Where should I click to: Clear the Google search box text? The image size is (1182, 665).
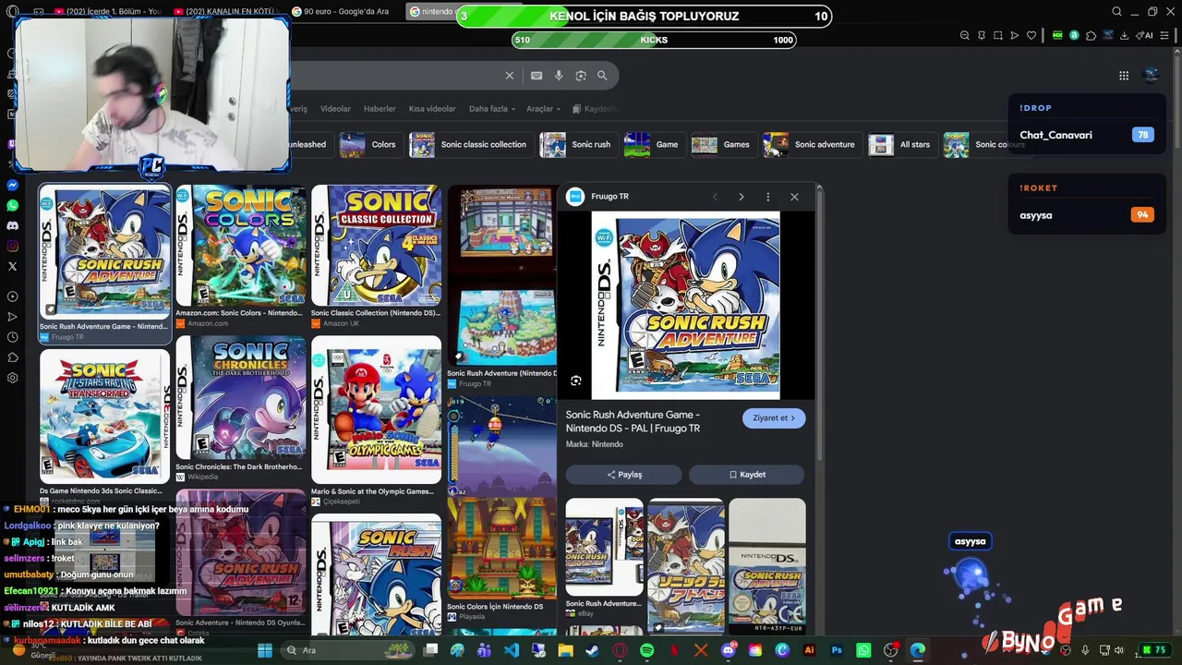coord(509,76)
